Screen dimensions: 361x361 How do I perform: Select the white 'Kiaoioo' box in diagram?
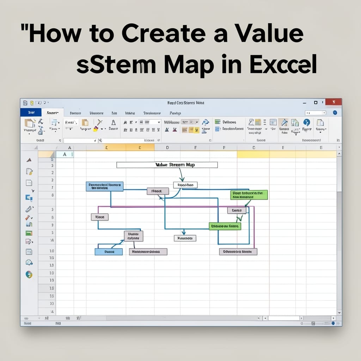point(185,238)
